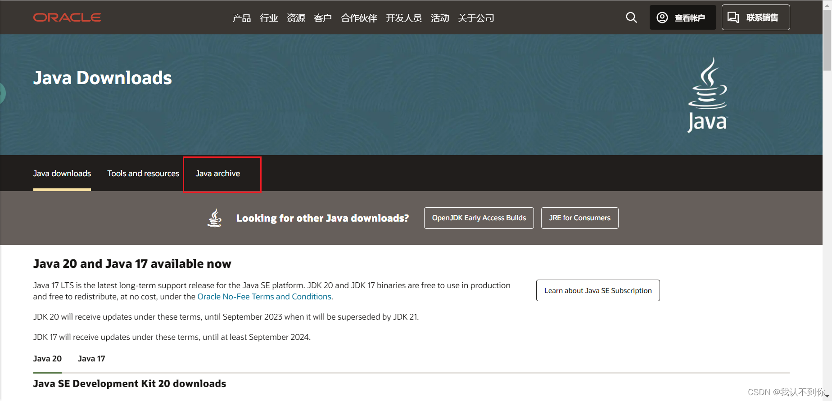Open the 开发人员 menu
This screenshot has height=401, width=832.
pyautogui.click(x=404, y=18)
